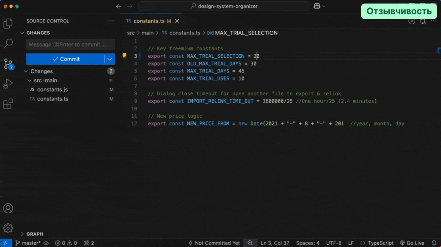Open the Run and Debug view
The height and width of the screenshot is (247, 441).
tap(8, 84)
